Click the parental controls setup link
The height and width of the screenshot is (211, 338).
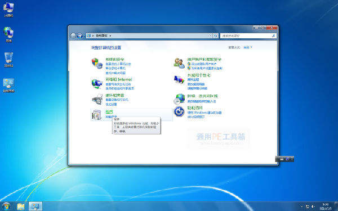[207, 68]
